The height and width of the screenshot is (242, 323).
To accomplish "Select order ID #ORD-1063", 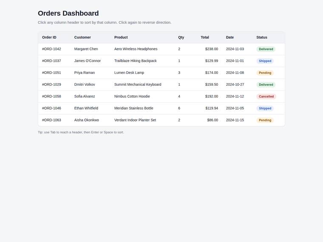I will click(x=51, y=120).
